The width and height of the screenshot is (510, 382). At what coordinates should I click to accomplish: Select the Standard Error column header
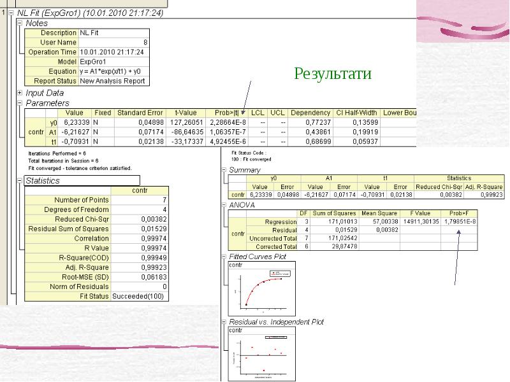coord(140,113)
